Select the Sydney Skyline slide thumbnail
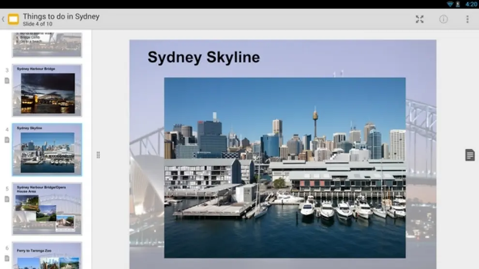This screenshot has width=479, height=269. pos(47,149)
